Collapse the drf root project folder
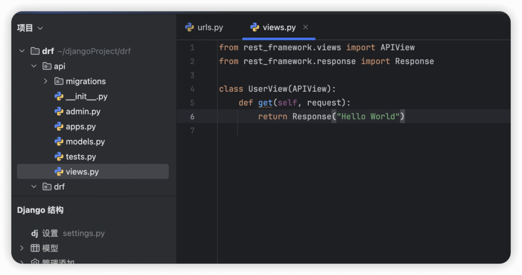This screenshot has width=522, height=275. click(21, 51)
